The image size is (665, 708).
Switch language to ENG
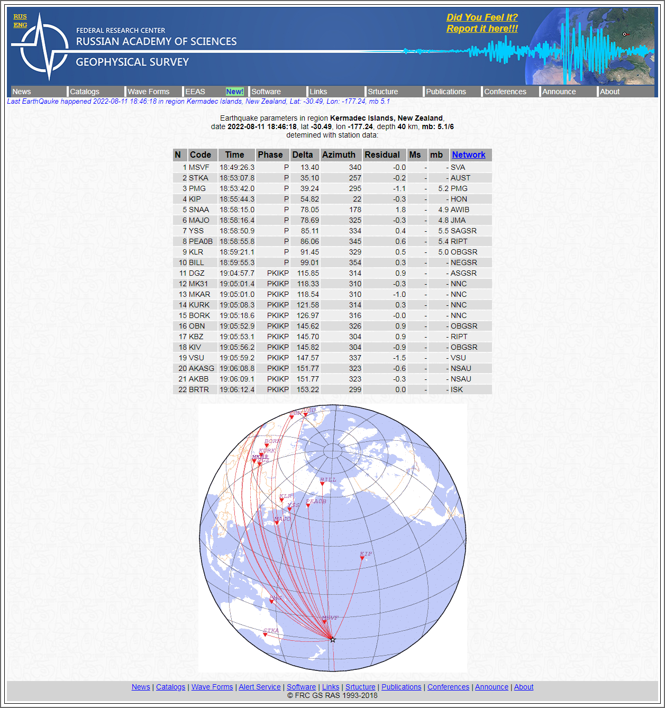[x=20, y=25]
